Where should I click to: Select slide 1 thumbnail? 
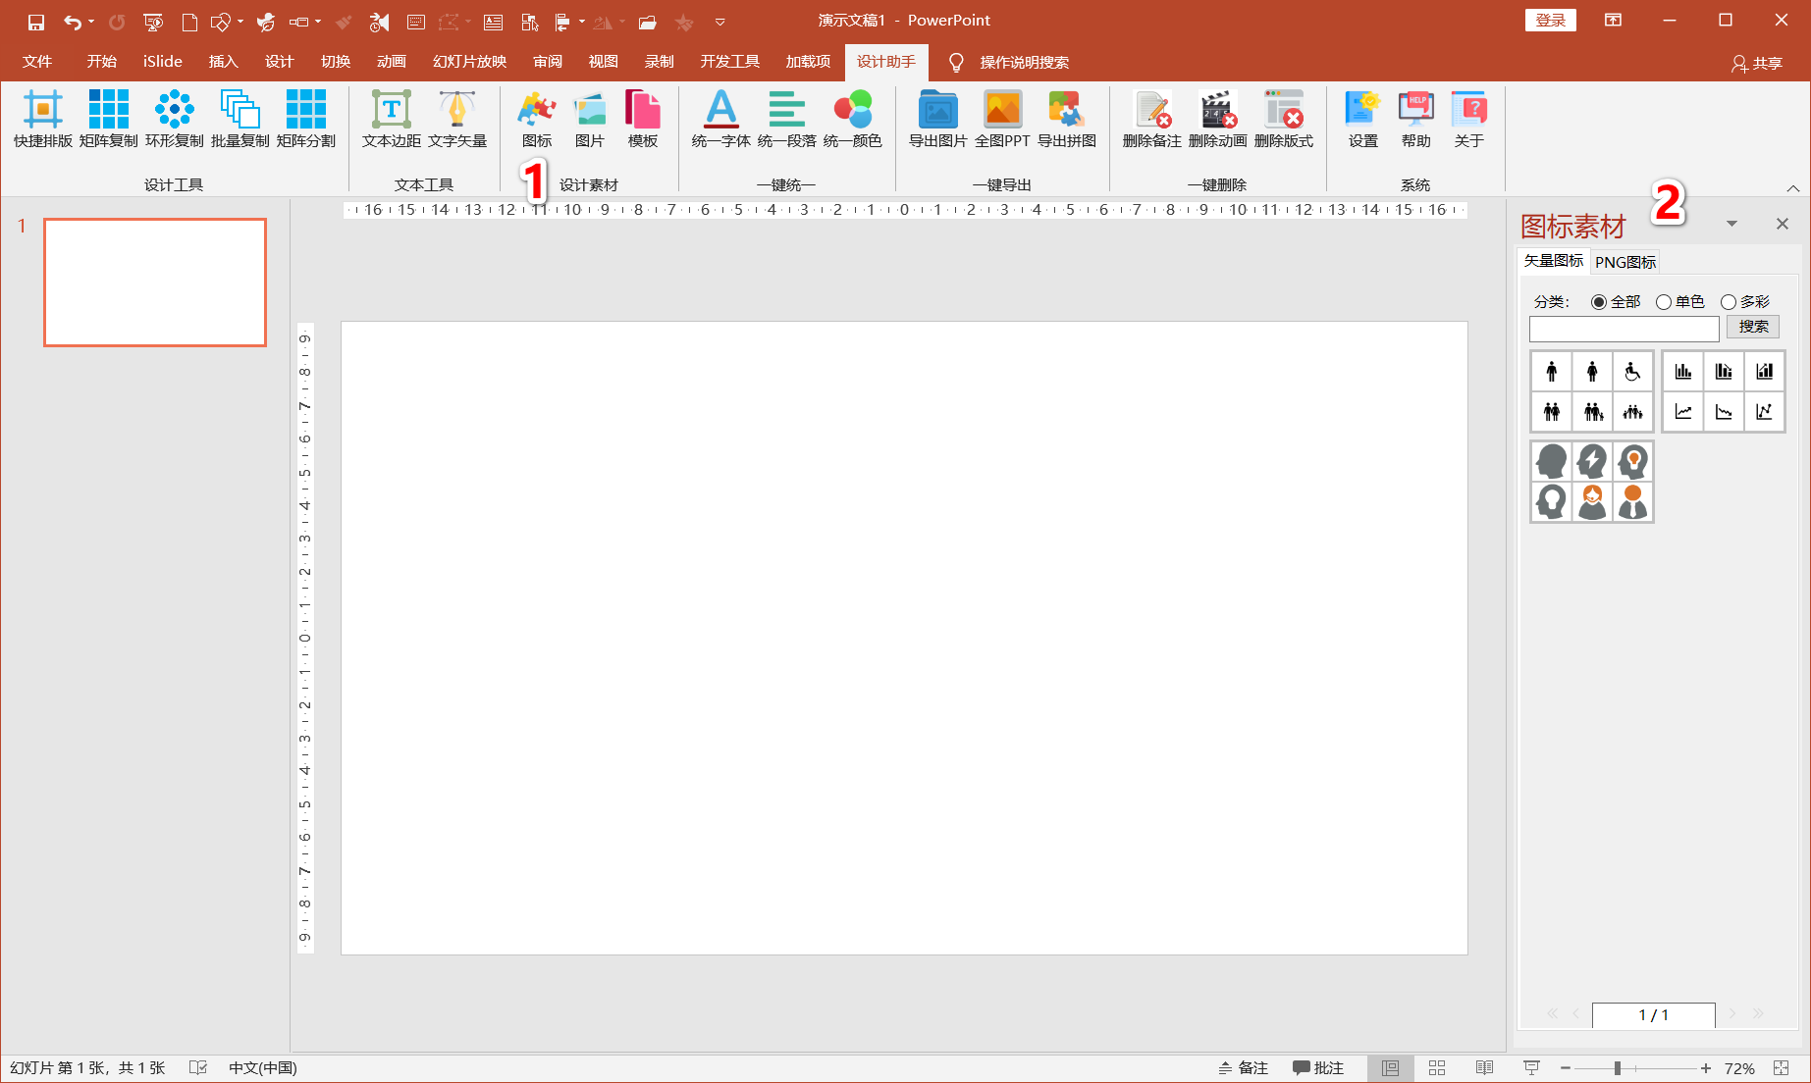click(155, 283)
